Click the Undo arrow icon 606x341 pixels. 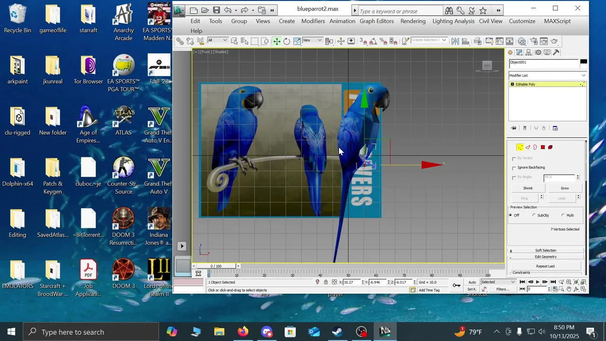point(228,10)
